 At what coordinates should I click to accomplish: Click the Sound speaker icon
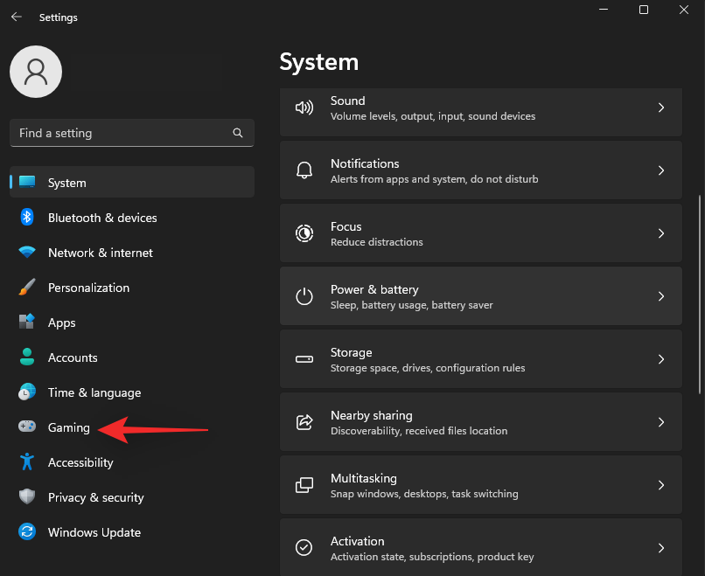coord(304,107)
